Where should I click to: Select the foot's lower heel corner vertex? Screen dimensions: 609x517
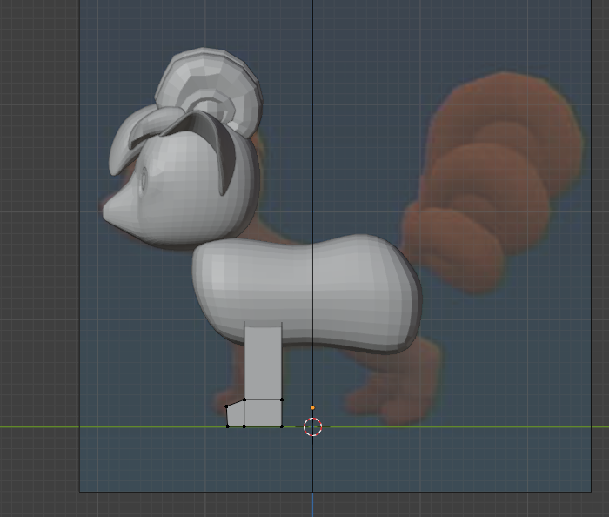pyautogui.click(x=282, y=426)
